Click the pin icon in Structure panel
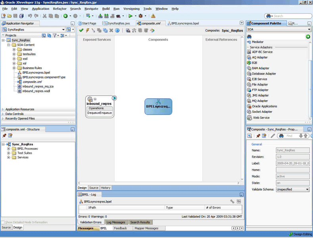 (5, 135)
